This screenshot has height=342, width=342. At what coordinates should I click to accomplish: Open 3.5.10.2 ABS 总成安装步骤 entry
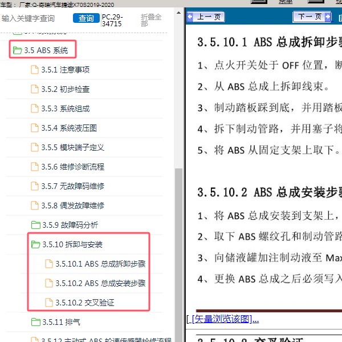[100, 283]
